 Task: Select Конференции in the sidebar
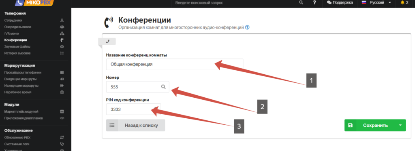[x=16, y=40]
